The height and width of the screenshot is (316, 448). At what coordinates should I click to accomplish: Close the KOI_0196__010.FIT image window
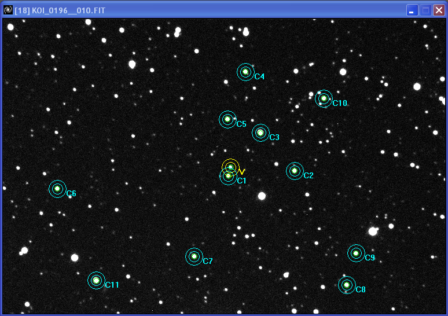[439, 10]
